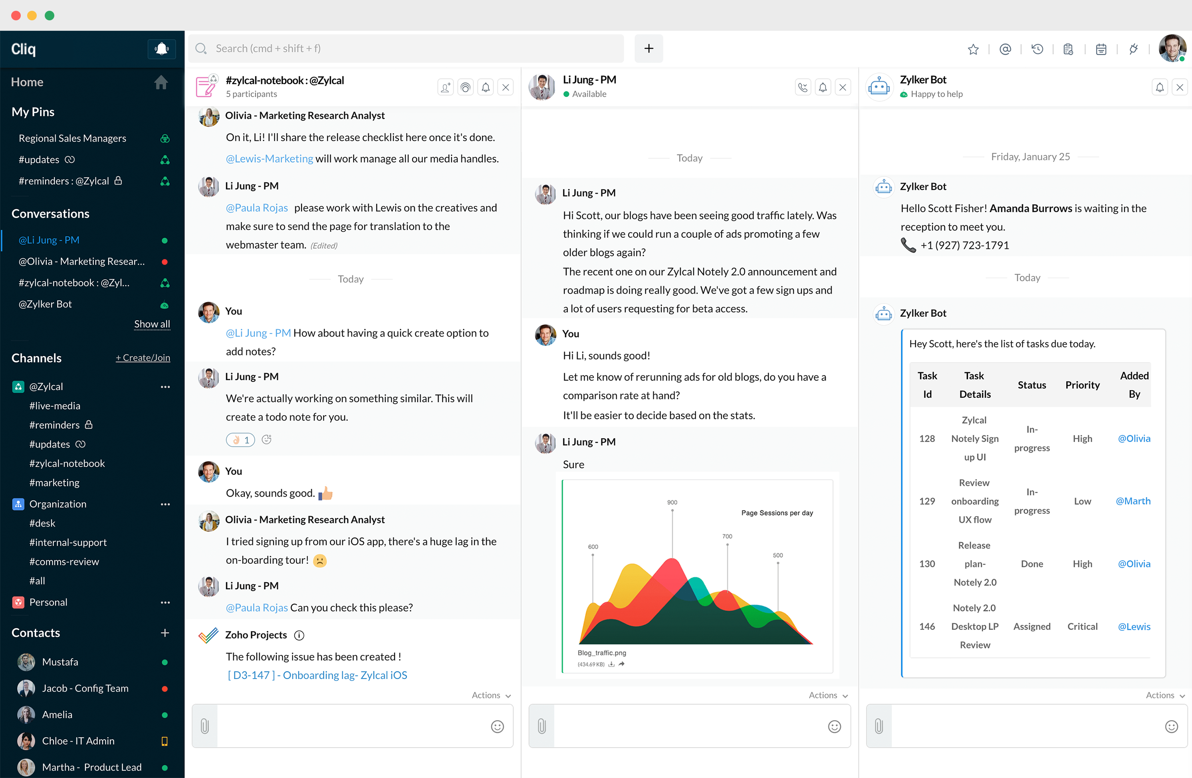Open Home via the house icon

coord(161,82)
